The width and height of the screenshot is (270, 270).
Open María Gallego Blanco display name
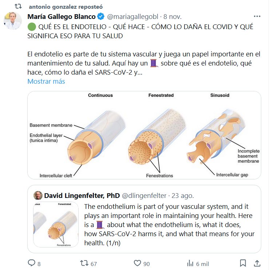(61, 17)
